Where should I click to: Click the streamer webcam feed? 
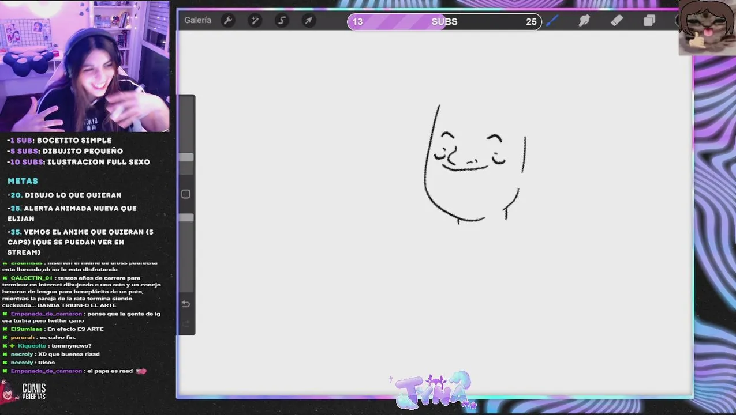pos(85,66)
